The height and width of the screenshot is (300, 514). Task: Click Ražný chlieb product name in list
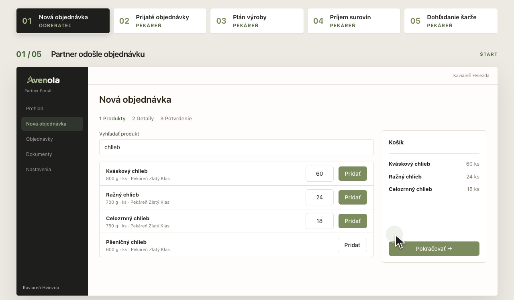coord(122,195)
